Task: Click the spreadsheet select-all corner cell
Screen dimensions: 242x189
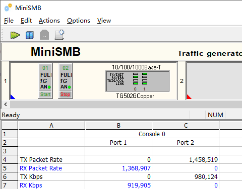Action: [10, 125]
